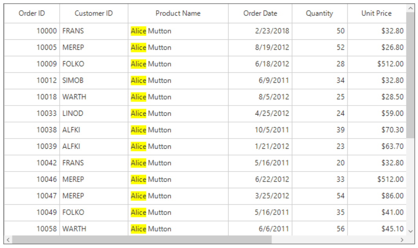Viewport: 418px width, 248px height.
Task: Click the Product Name column header
Action: tap(178, 13)
